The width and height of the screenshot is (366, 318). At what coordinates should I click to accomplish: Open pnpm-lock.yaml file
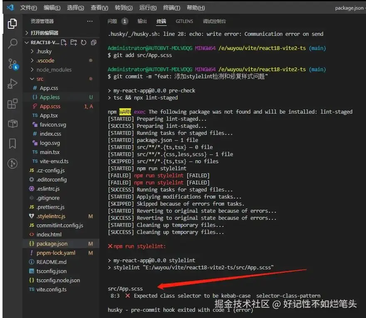(61, 253)
